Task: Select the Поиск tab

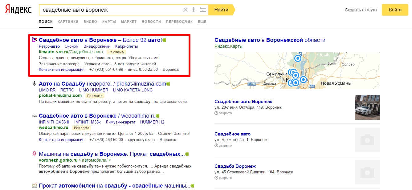Action: click(46, 22)
